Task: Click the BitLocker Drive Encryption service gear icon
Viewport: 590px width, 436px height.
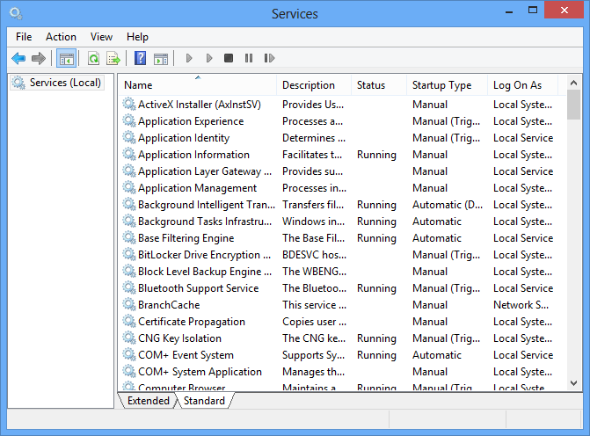Action: pyautogui.click(x=129, y=255)
